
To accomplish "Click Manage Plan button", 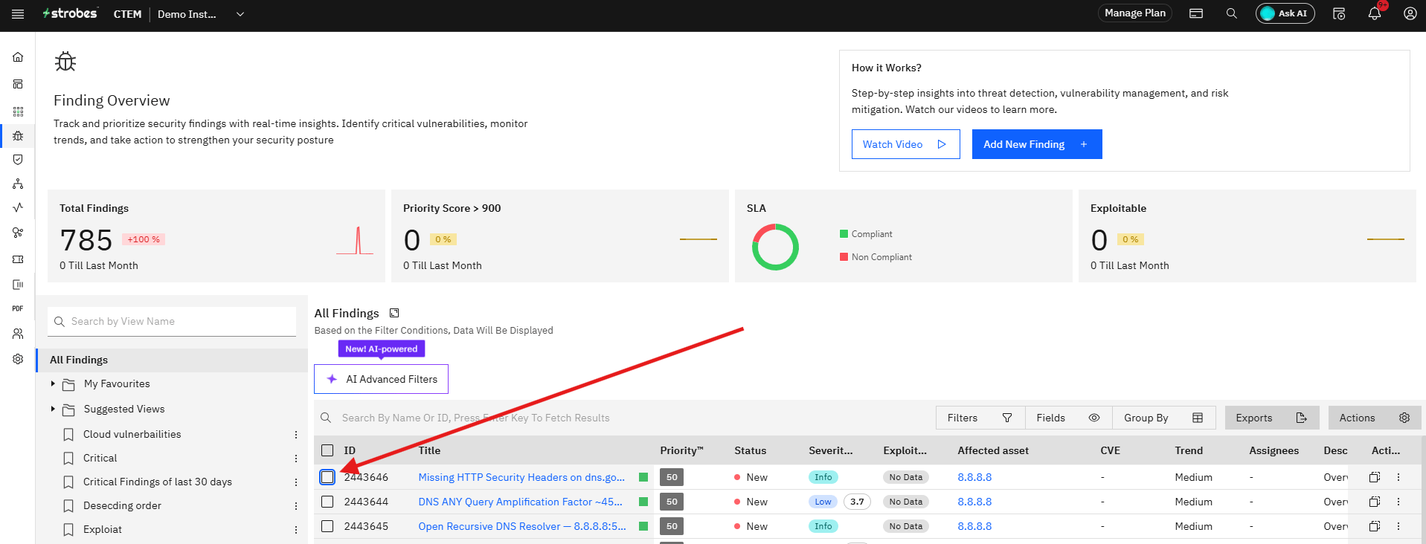I will pyautogui.click(x=1135, y=13).
